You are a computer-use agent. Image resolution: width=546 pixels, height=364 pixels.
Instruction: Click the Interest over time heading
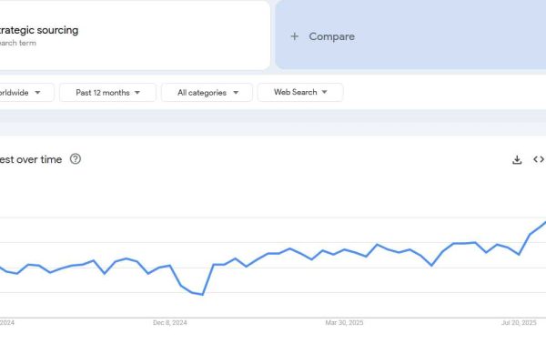(x=32, y=159)
